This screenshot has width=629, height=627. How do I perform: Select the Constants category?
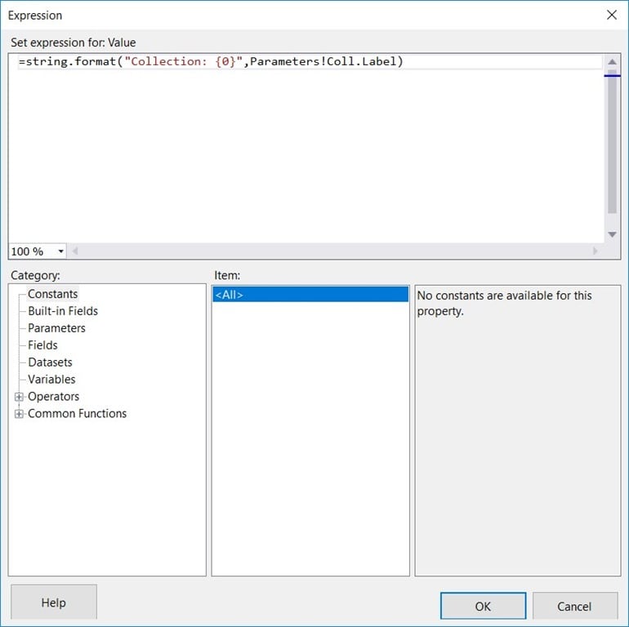coord(52,294)
